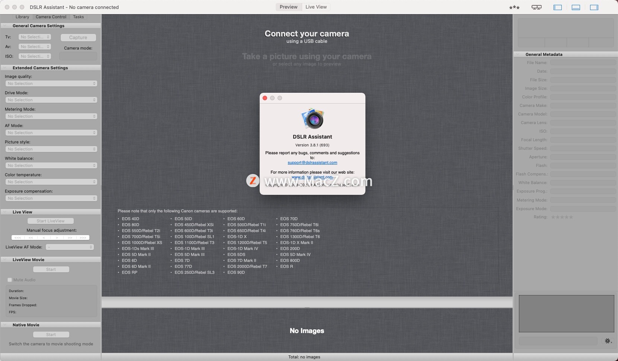Click the dual-monitor display icon in toolbar

pos(536,7)
